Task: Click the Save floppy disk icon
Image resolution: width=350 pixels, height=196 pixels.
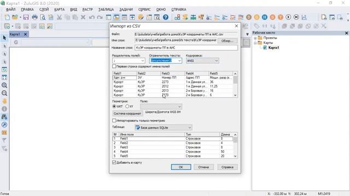Action: [26, 17]
